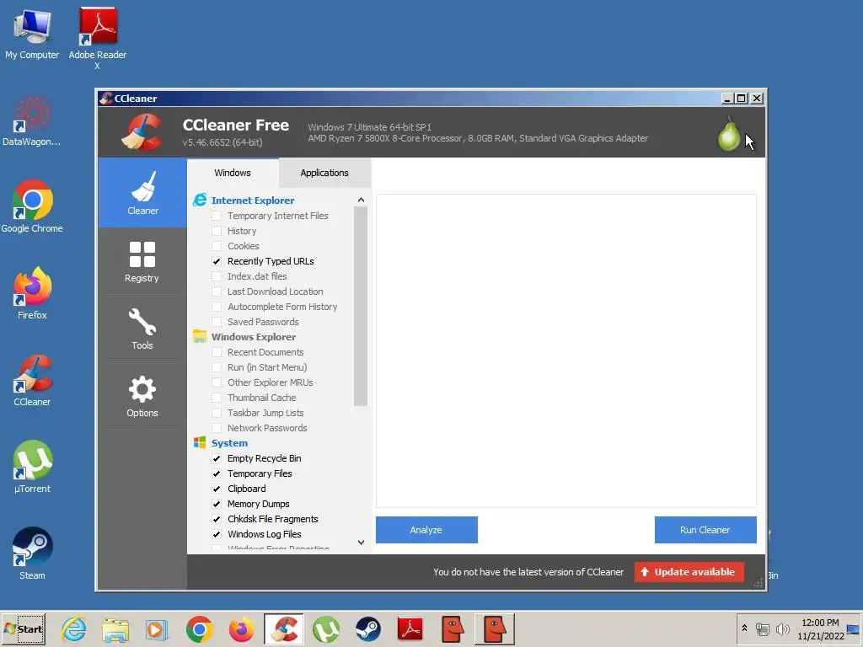Image resolution: width=863 pixels, height=647 pixels.
Task: Enable Recent Documents checkbox
Action: tap(217, 352)
